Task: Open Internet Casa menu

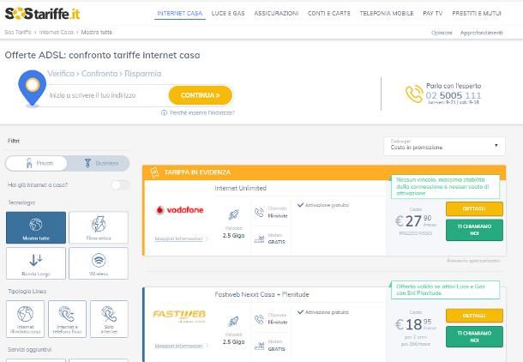Action: coord(180,14)
